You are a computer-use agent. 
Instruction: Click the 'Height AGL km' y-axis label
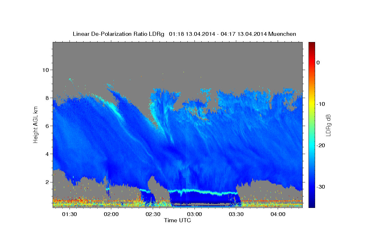click(36, 125)
